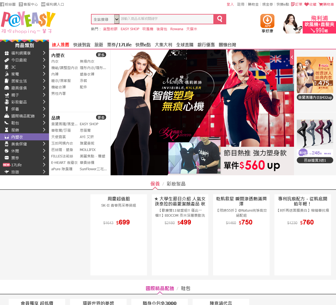336x305 pixels.
Task: Click the 天貓米 hot keyword
Action: point(192,29)
